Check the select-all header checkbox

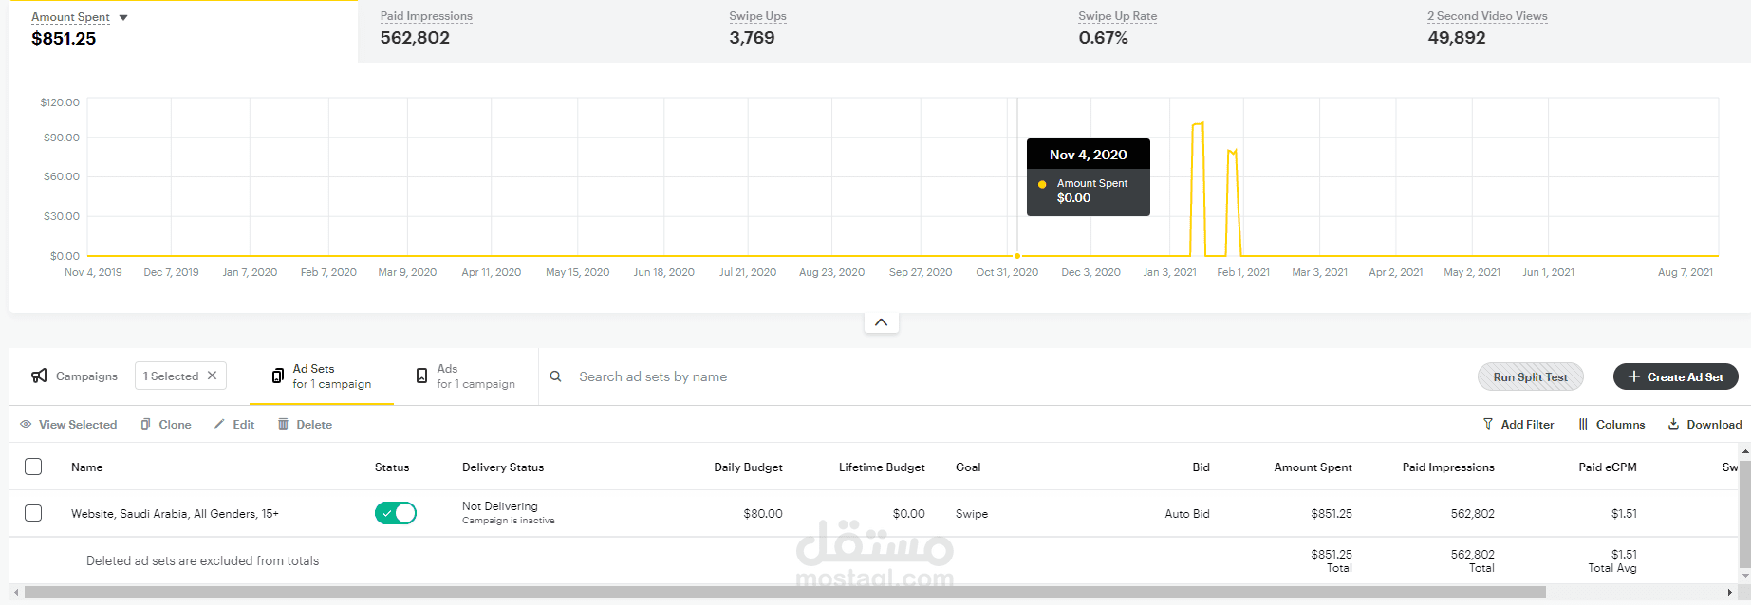(x=33, y=467)
